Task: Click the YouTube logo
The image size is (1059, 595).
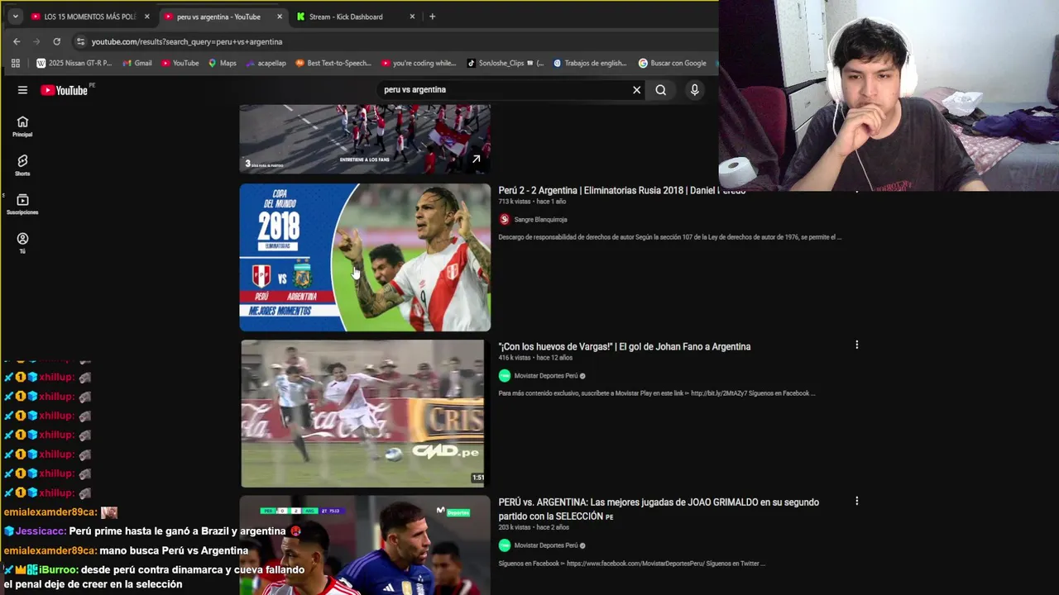Action: click(x=65, y=90)
